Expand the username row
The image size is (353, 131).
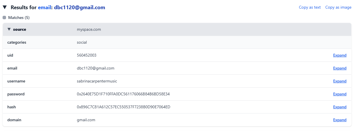339,81
